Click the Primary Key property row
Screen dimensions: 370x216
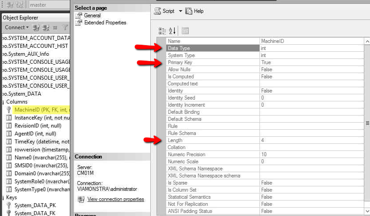click(x=212, y=62)
